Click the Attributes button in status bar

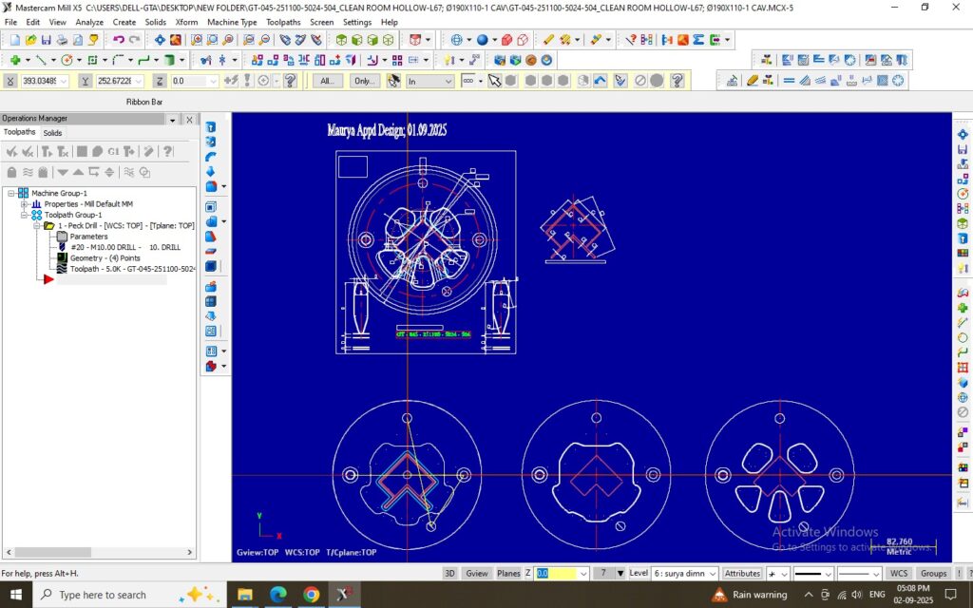742,573
